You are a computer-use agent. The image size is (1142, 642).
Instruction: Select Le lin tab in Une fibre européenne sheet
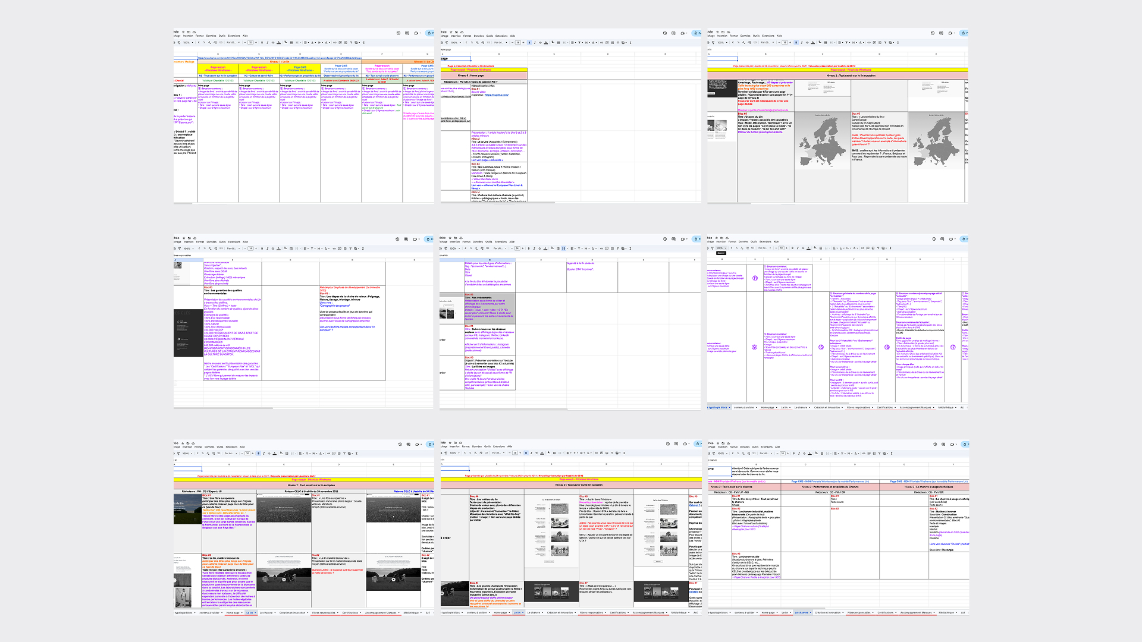click(250, 612)
